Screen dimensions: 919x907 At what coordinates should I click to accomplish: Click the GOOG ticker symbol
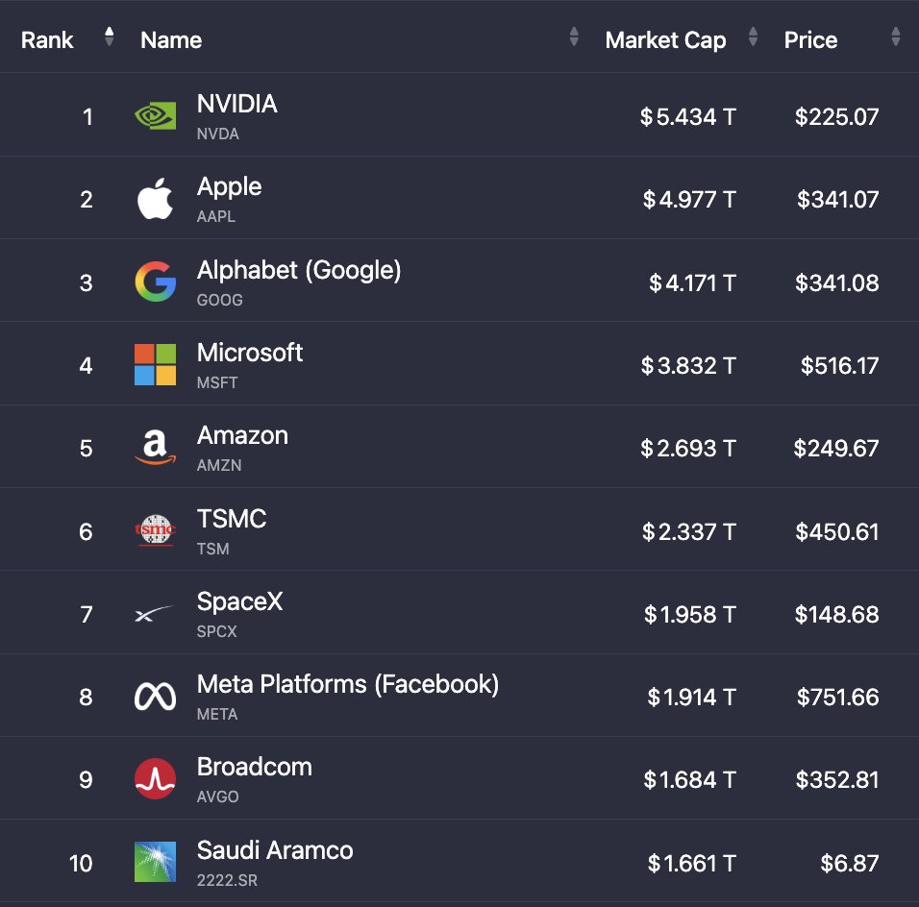(220, 300)
